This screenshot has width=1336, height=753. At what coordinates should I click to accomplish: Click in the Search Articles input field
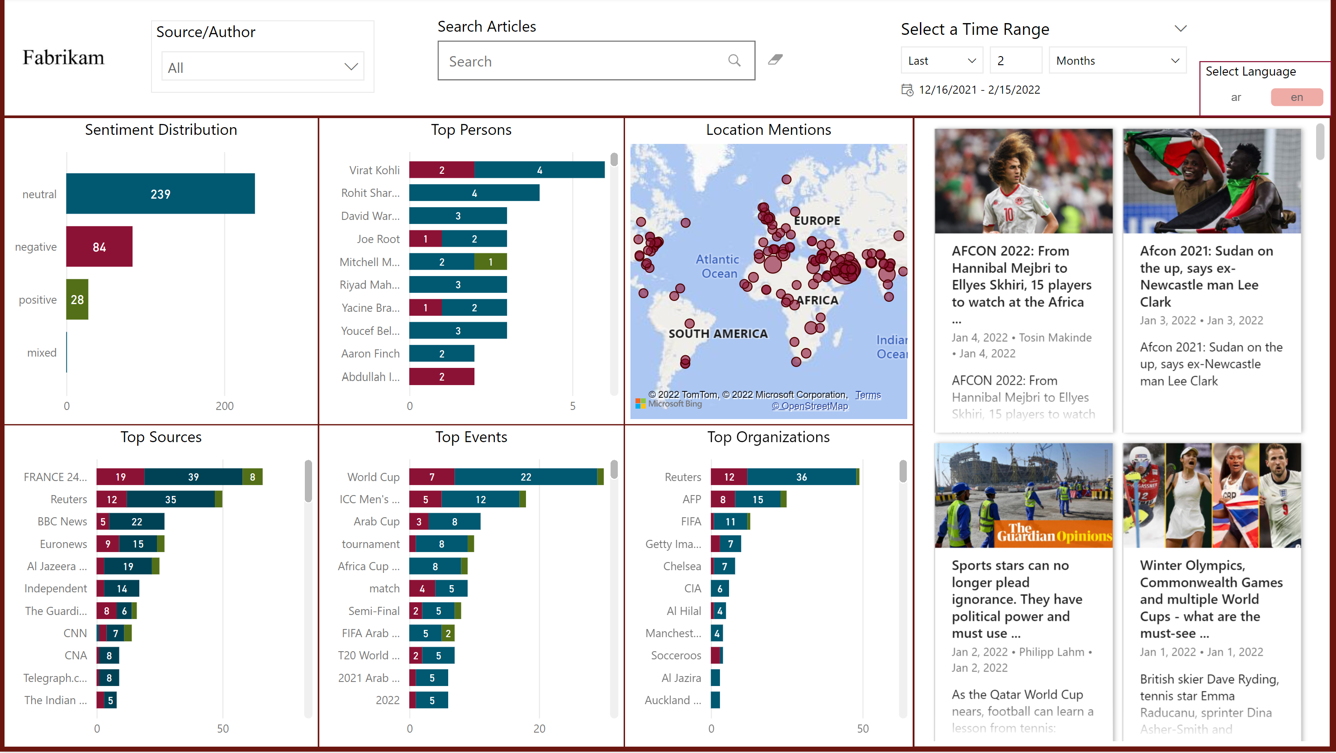point(581,61)
